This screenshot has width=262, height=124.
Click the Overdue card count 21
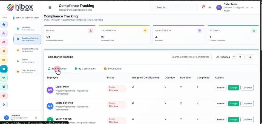click(48, 37)
